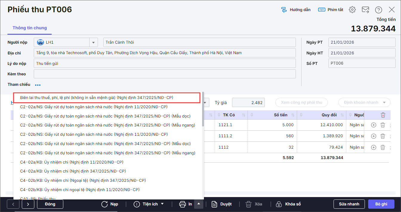The width and height of the screenshot is (401, 212).
Task: Delete the row with TK Có 1111.2
Action: (x=382, y=136)
